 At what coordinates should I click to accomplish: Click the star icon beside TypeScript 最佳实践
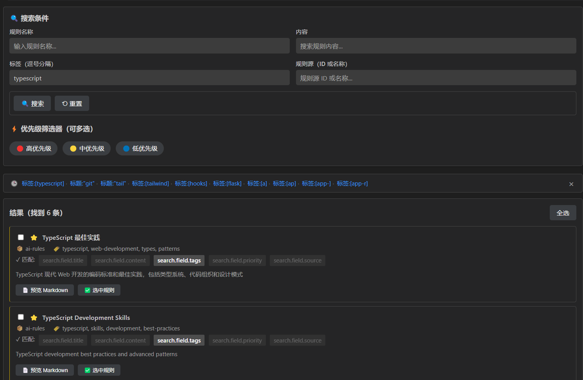[x=34, y=238]
